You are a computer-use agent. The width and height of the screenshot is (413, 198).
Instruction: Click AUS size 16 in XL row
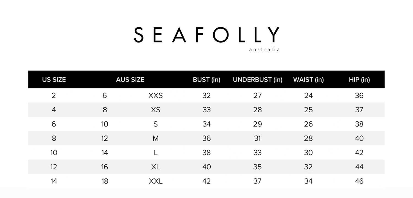[x=105, y=167]
